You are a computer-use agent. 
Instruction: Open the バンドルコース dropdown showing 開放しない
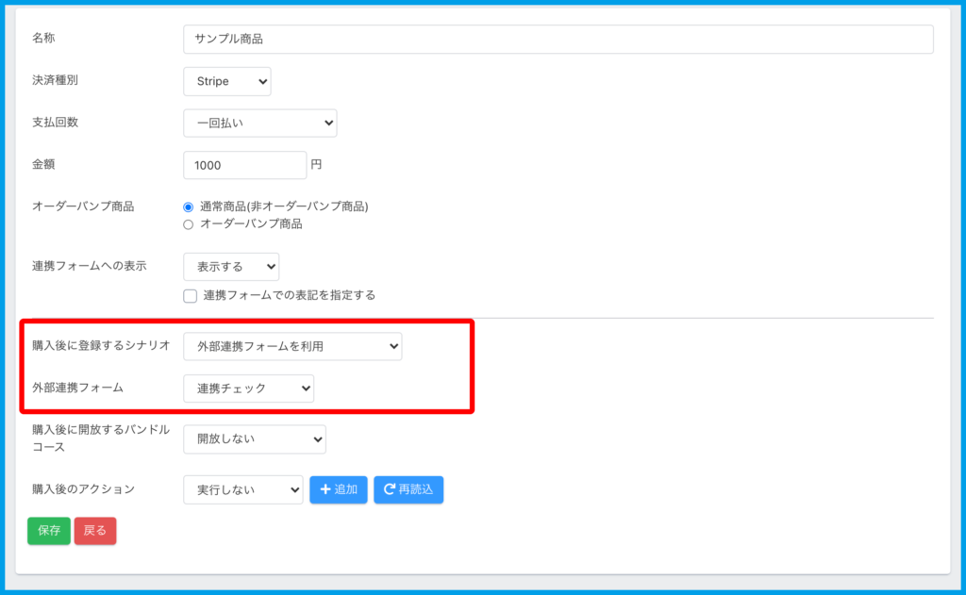254,438
